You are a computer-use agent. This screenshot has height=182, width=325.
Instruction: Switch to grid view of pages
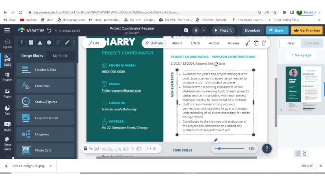(x=298, y=153)
